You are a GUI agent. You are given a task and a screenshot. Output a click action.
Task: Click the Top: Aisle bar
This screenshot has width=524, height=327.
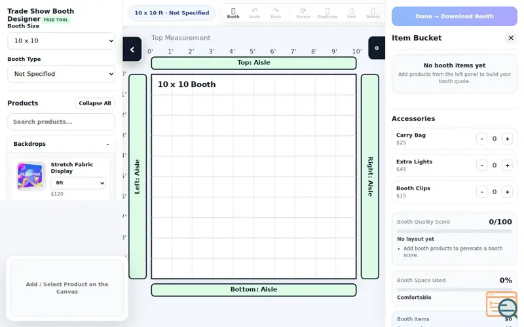point(253,63)
